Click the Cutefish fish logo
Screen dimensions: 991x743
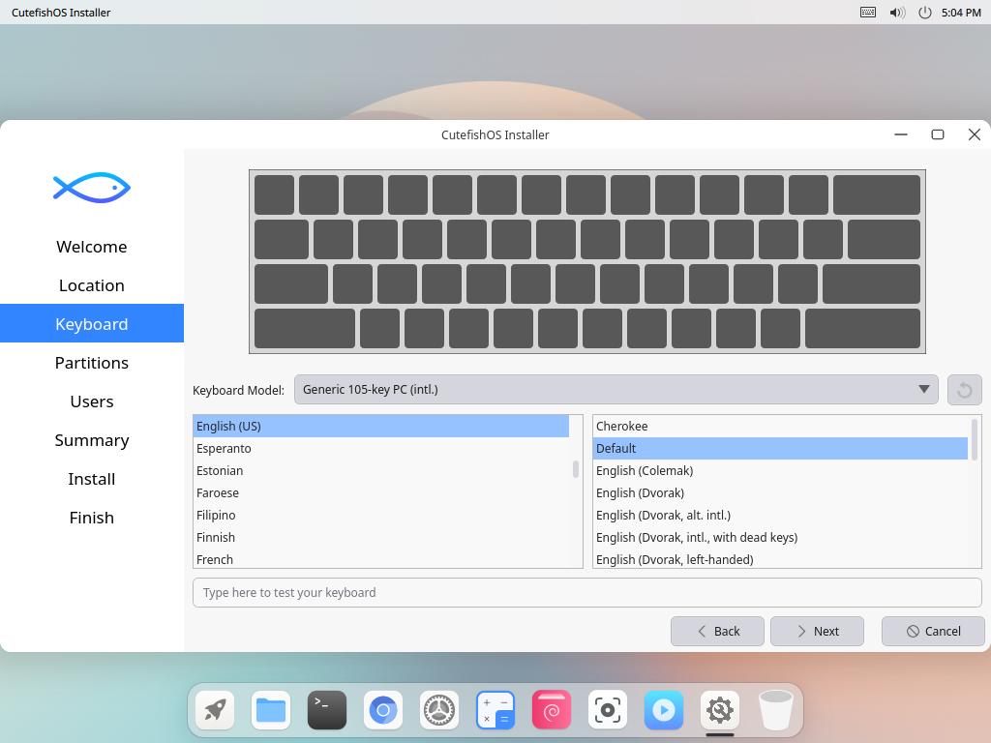tap(92, 188)
